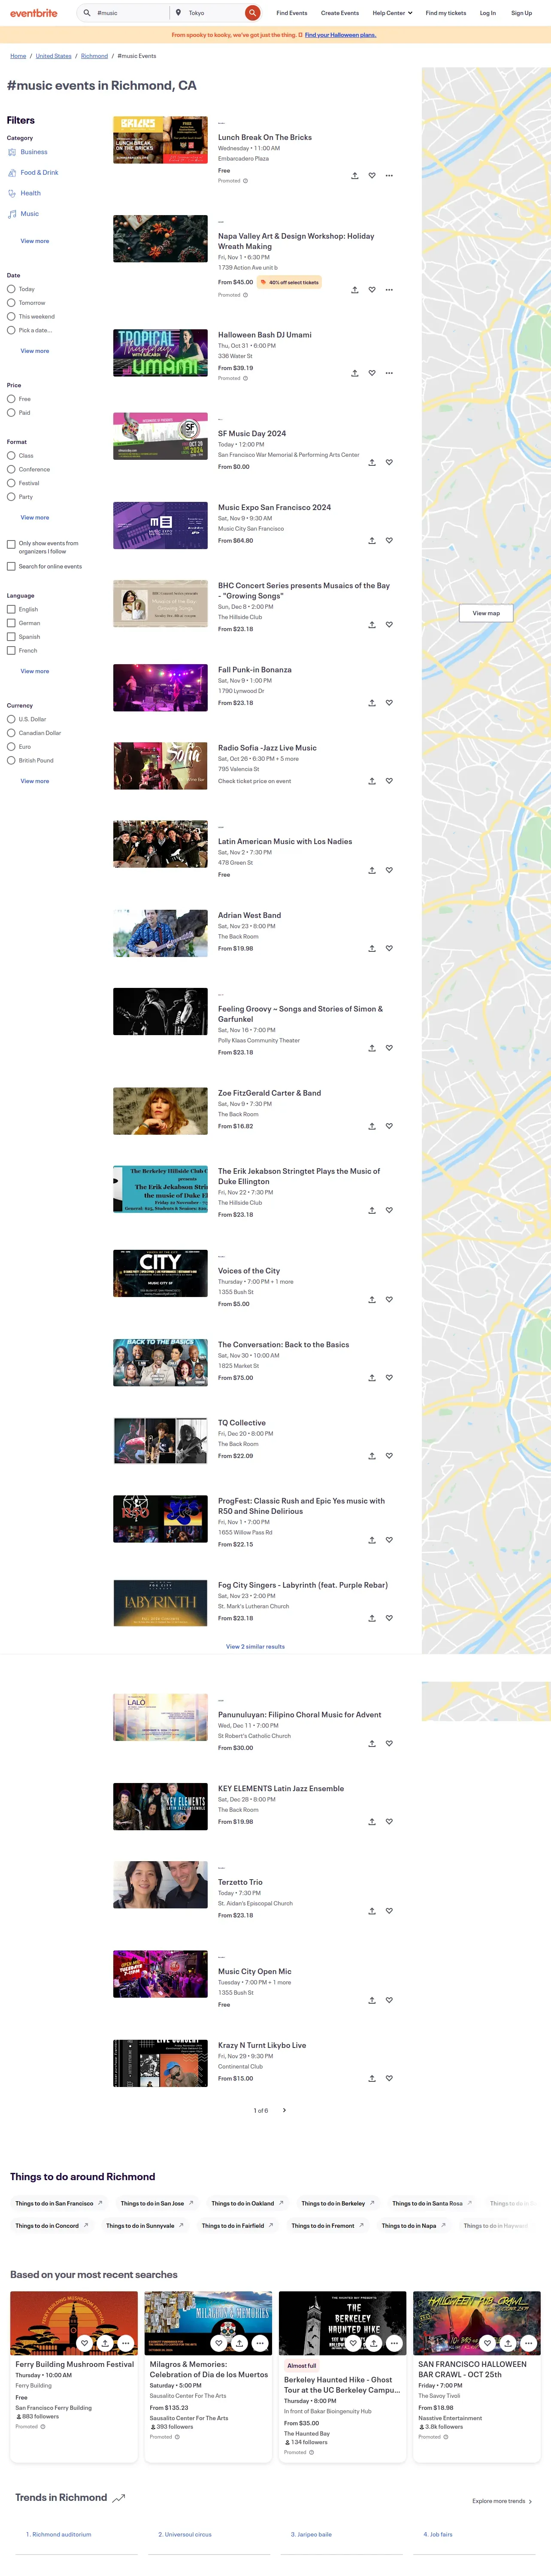This screenshot has height=2576, width=551.
Task: Filter by Food & Drink category
Action: (39, 173)
